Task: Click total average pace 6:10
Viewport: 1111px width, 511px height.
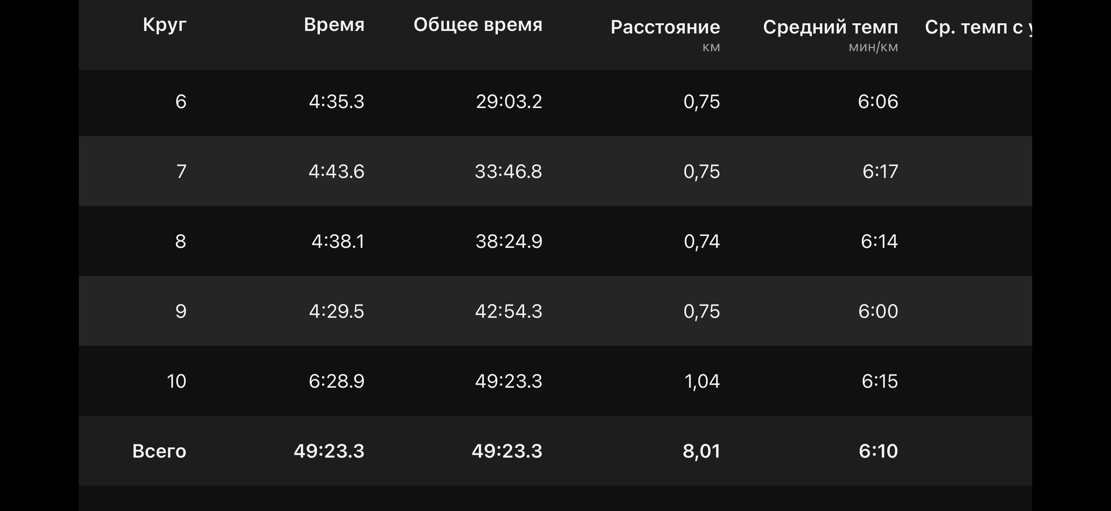Action: point(878,451)
